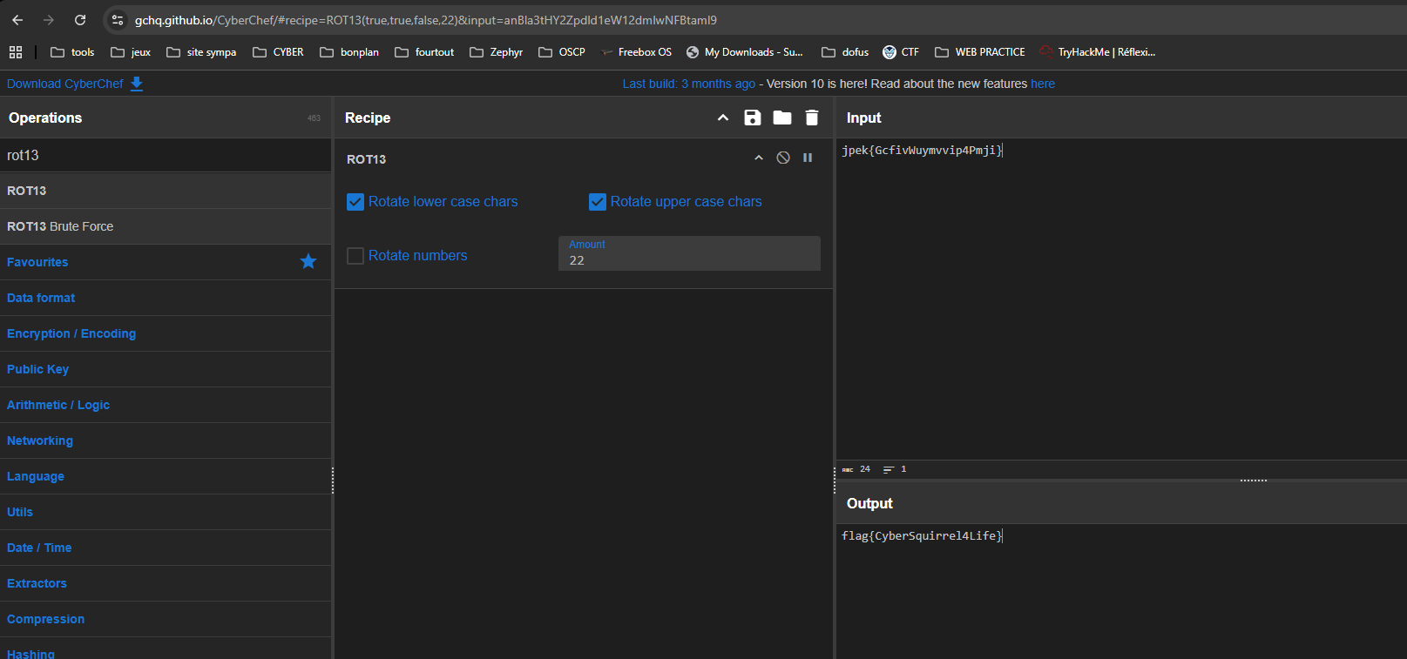The image size is (1407, 659).
Task: Click the Operations panel header
Action: tap(166, 118)
